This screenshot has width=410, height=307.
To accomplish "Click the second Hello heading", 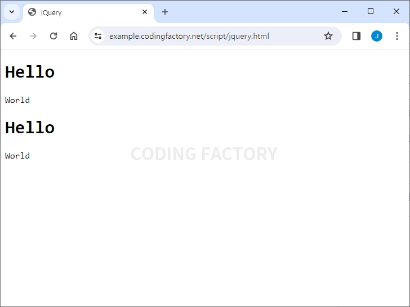I will pyautogui.click(x=30, y=128).
